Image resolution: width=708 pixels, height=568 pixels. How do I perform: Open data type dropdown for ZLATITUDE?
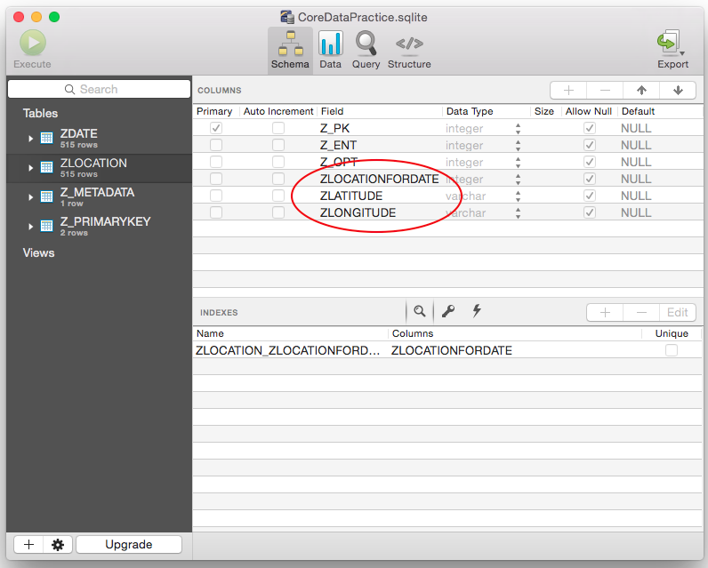(x=518, y=196)
